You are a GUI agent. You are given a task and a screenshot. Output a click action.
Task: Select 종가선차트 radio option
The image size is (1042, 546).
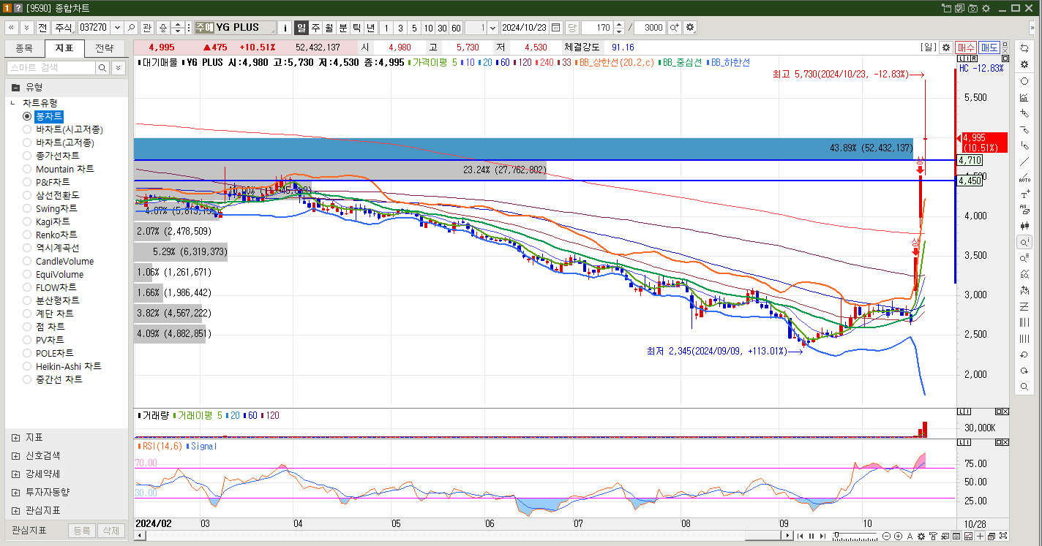[27, 156]
